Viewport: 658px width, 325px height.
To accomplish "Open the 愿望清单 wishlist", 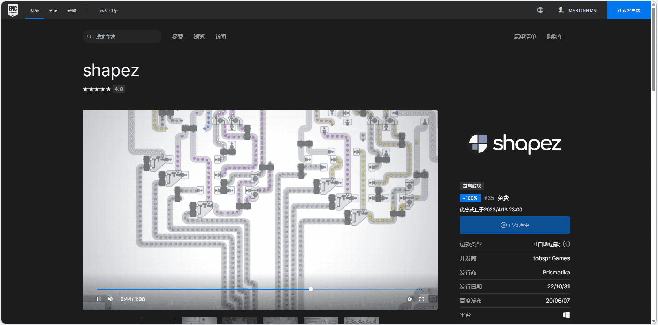I will click(x=525, y=37).
